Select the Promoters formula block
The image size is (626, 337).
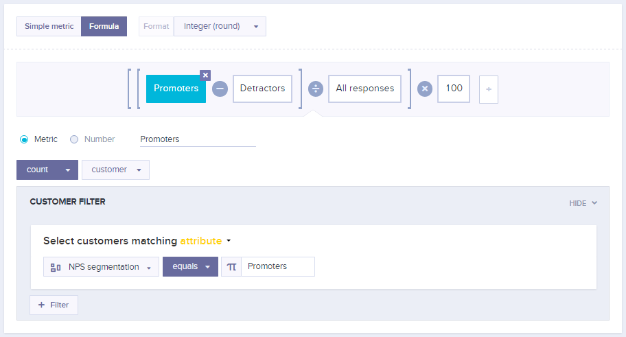tap(176, 89)
